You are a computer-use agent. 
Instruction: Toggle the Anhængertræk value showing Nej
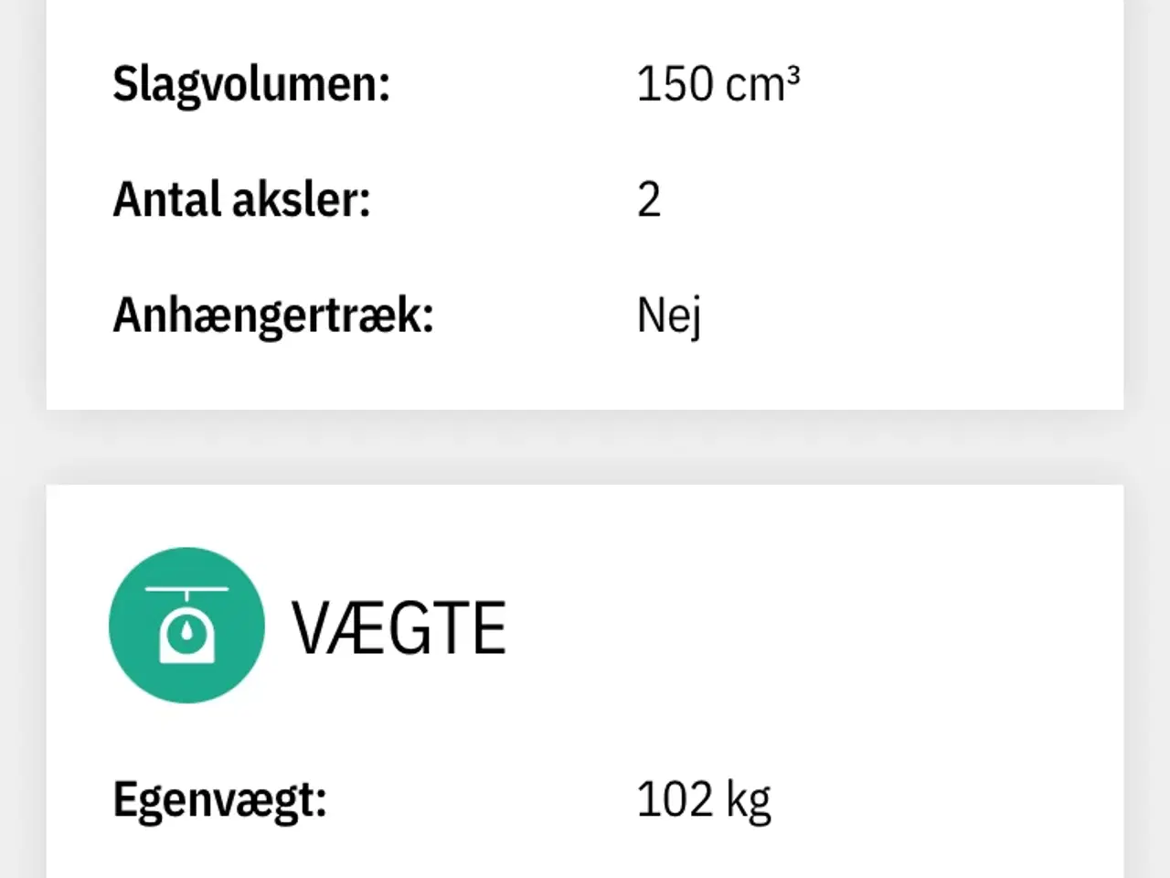669,315
